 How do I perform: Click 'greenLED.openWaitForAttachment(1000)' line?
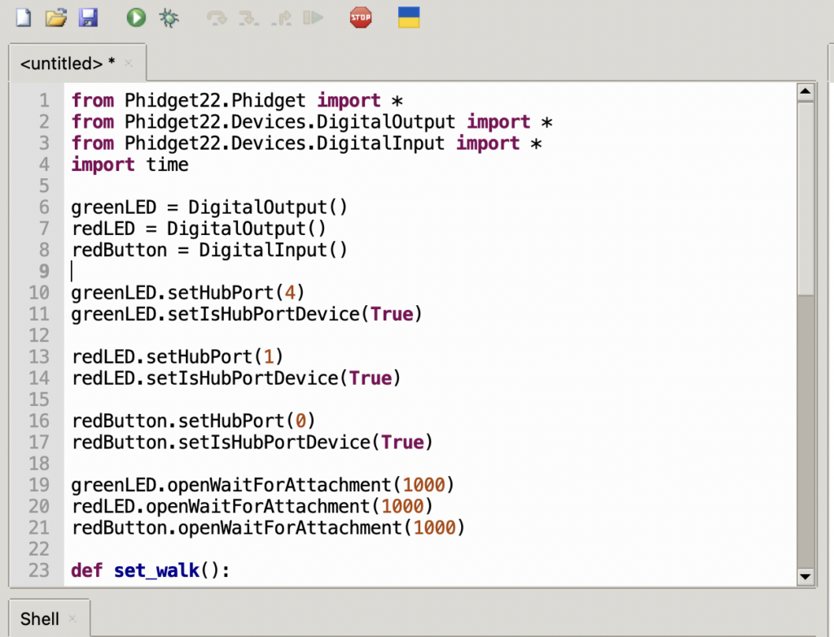point(263,485)
